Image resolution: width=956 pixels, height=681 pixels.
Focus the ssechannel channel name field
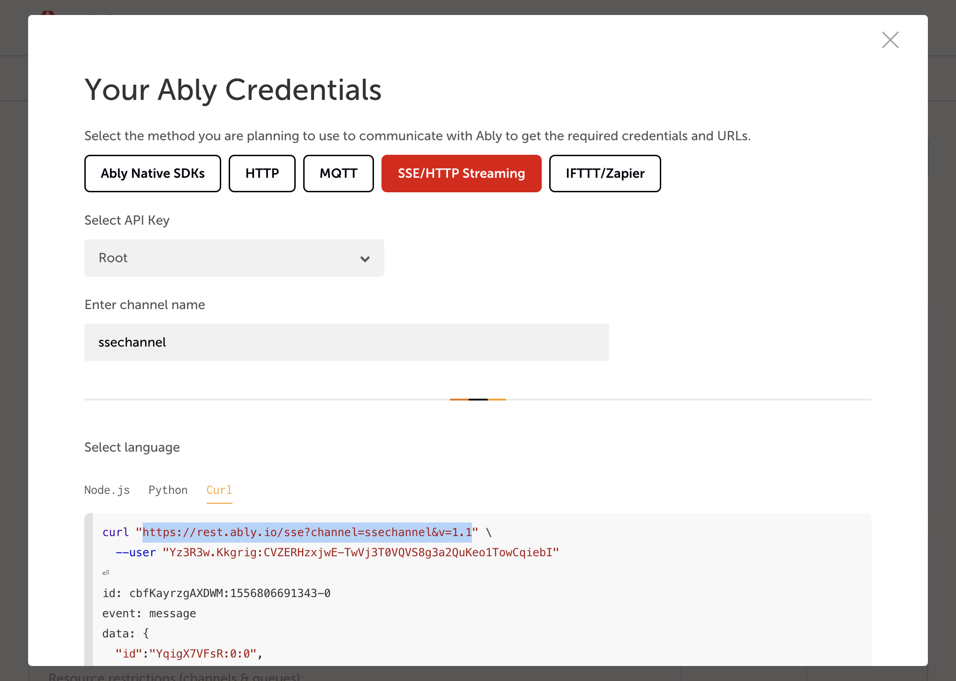pyautogui.click(x=346, y=342)
